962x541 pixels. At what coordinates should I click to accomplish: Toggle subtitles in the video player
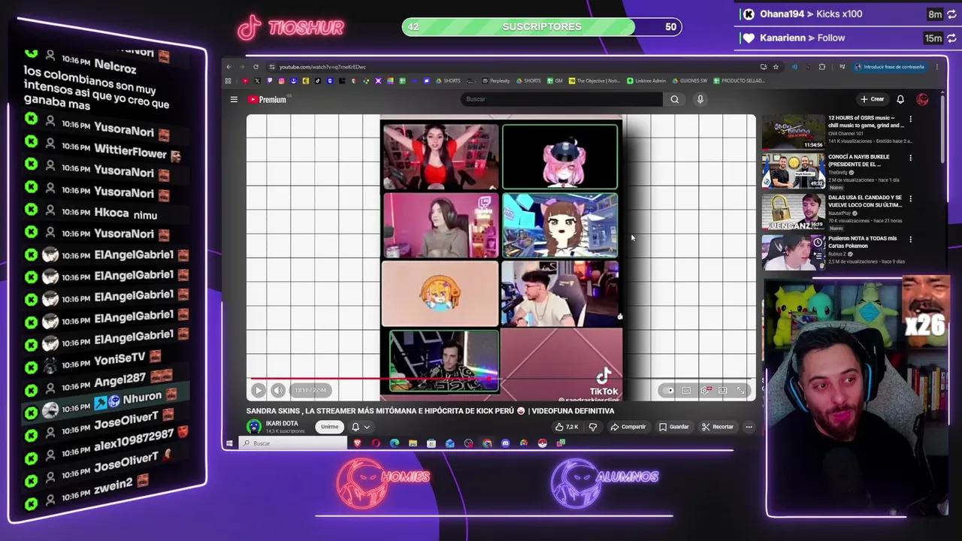click(x=686, y=390)
